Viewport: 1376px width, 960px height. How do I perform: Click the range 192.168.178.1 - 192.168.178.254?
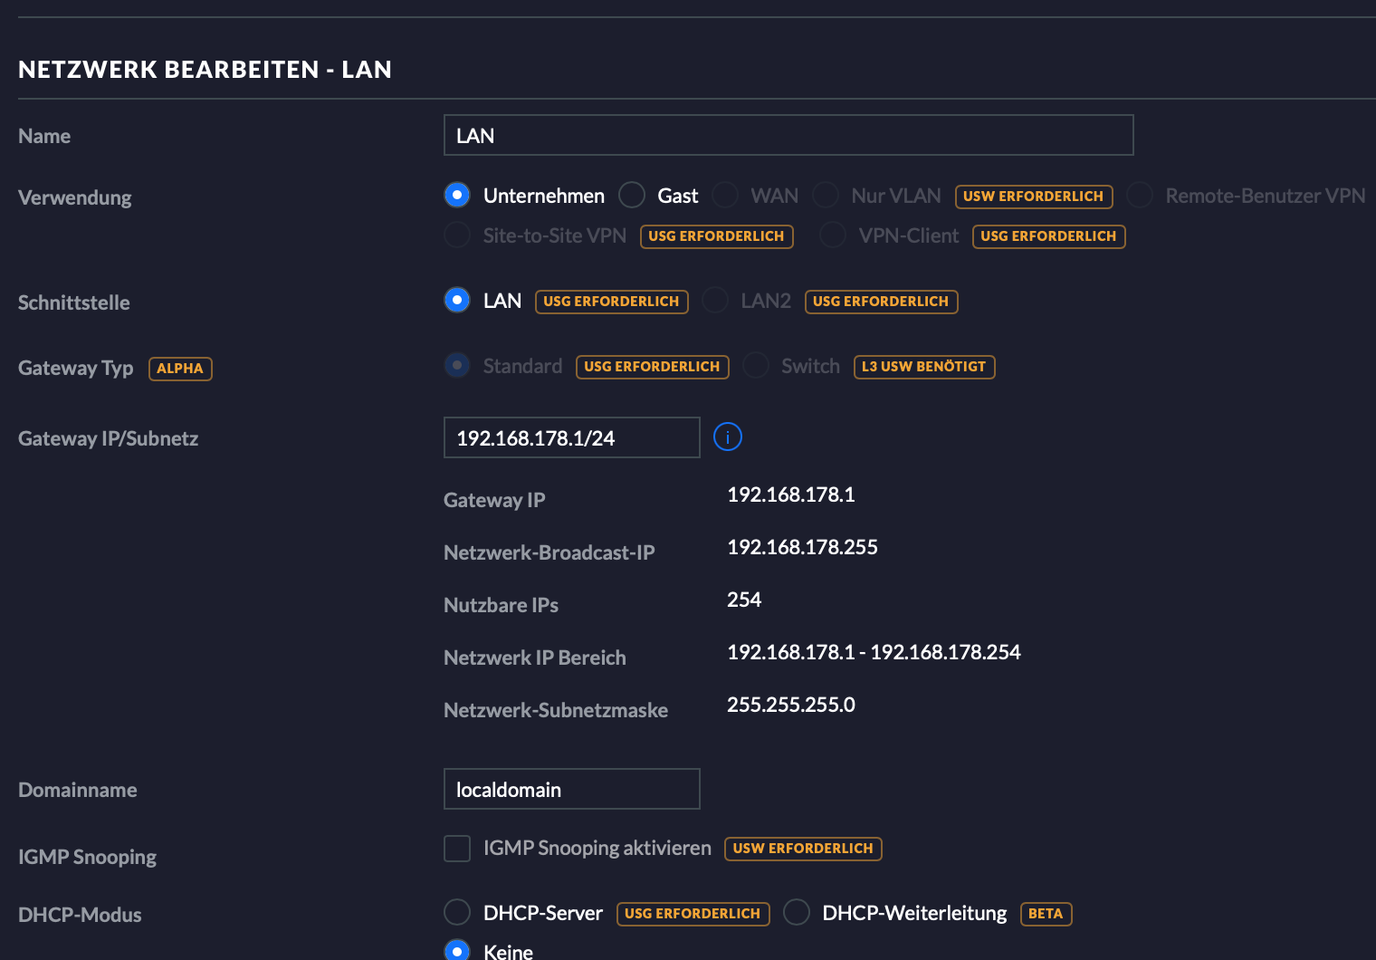point(874,652)
